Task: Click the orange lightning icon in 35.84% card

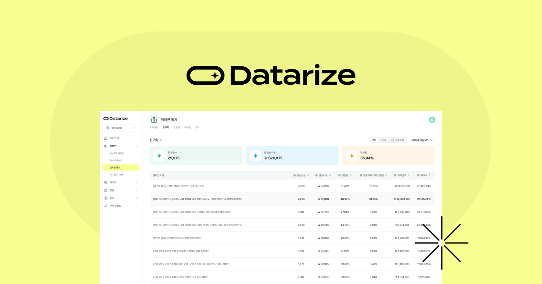Action: click(352, 156)
